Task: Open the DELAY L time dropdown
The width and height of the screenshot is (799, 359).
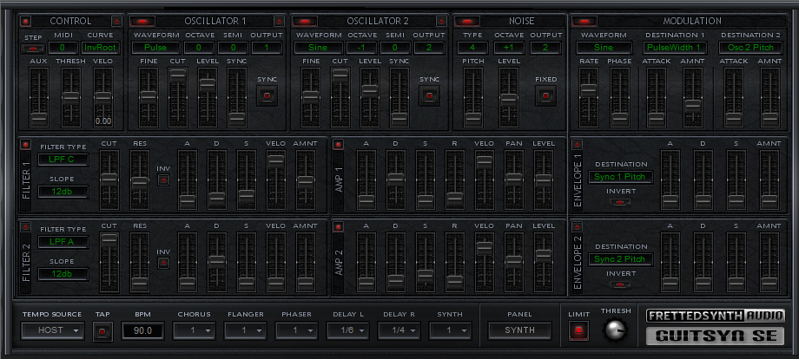Action: click(x=347, y=330)
